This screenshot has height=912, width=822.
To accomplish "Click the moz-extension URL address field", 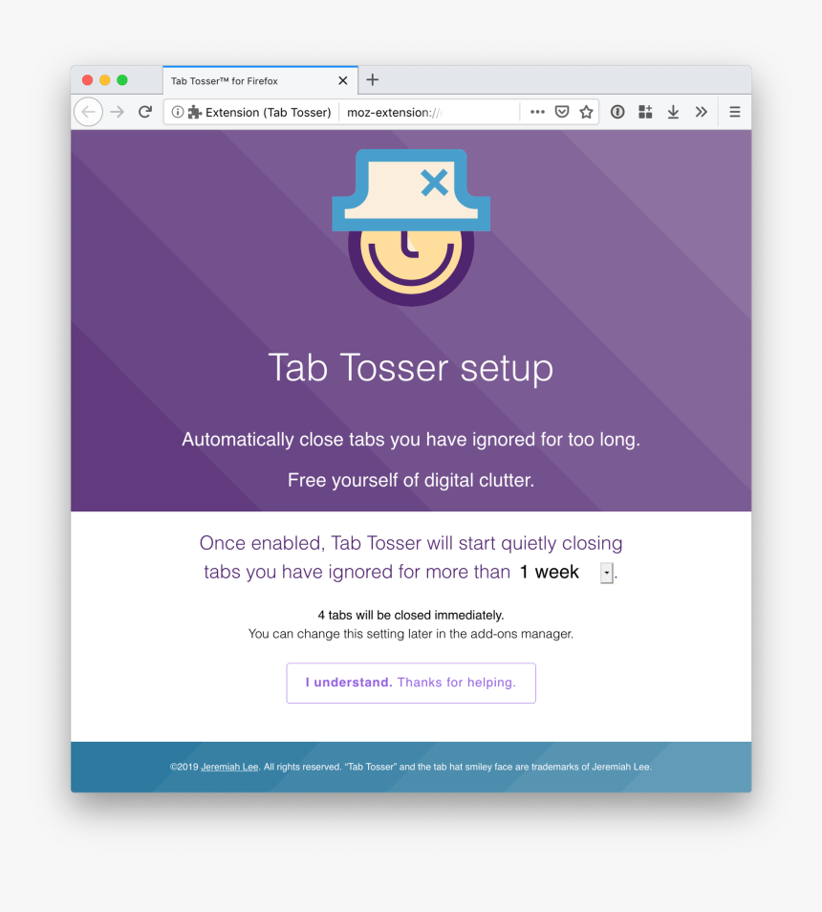I will [x=429, y=112].
